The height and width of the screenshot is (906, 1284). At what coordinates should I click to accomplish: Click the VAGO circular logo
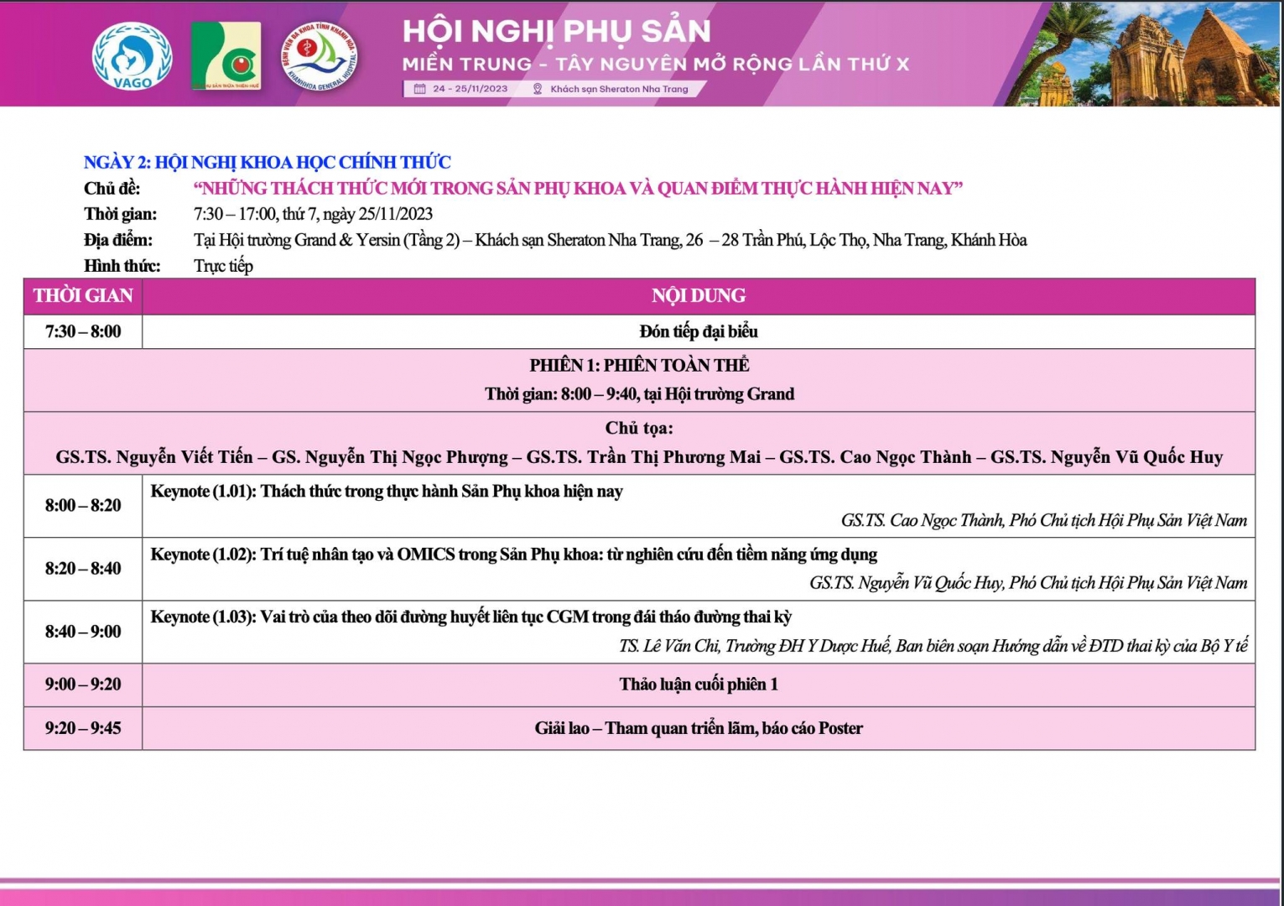pyautogui.click(x=132, y=56)
